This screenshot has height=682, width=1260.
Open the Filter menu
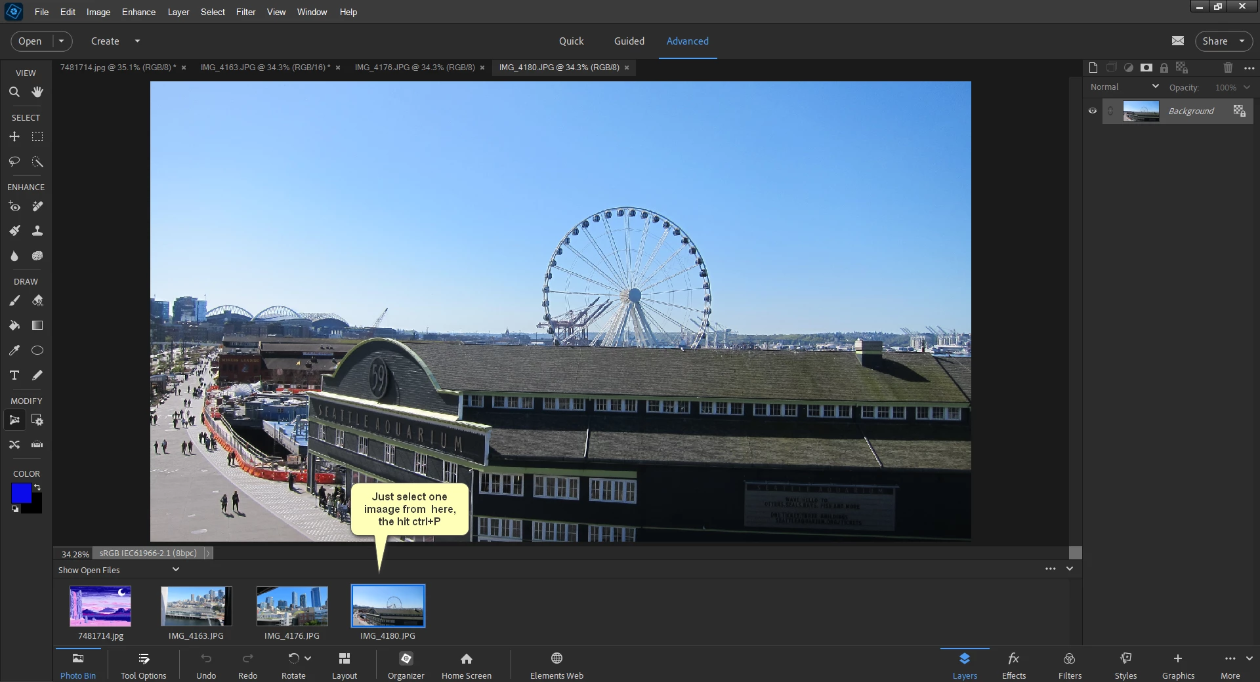(x=245, y=12)
